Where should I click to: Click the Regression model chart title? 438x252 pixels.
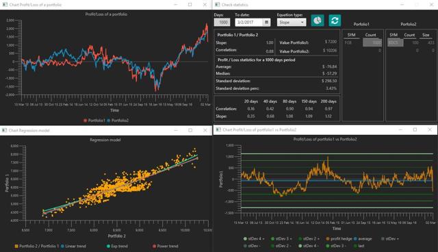tap(105, 140)
